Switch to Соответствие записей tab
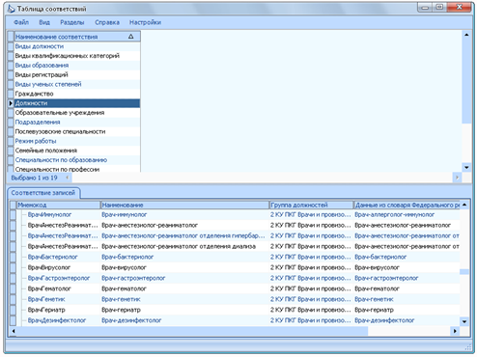The height and width of the screenshot is (357, 477). click(x=43, y=193)
